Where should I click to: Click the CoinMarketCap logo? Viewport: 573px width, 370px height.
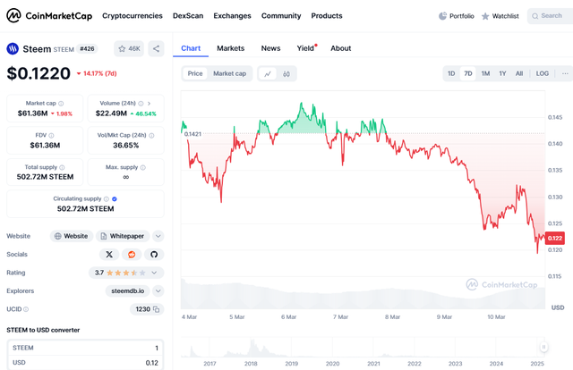49,16
